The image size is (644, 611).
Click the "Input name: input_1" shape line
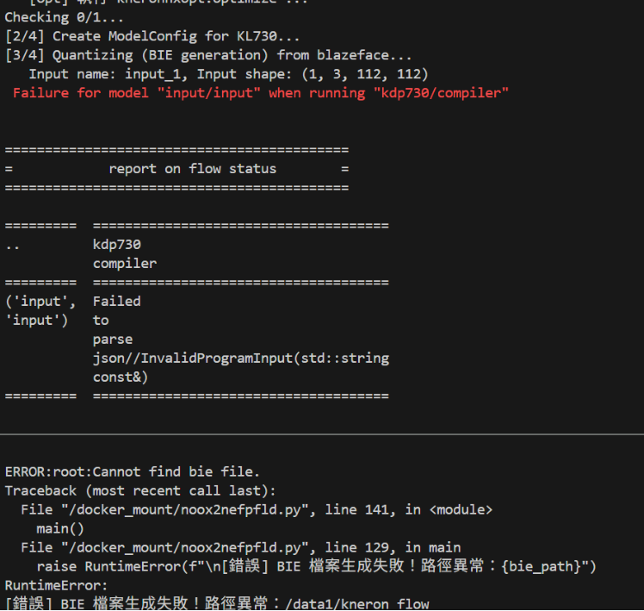[228, 74]
